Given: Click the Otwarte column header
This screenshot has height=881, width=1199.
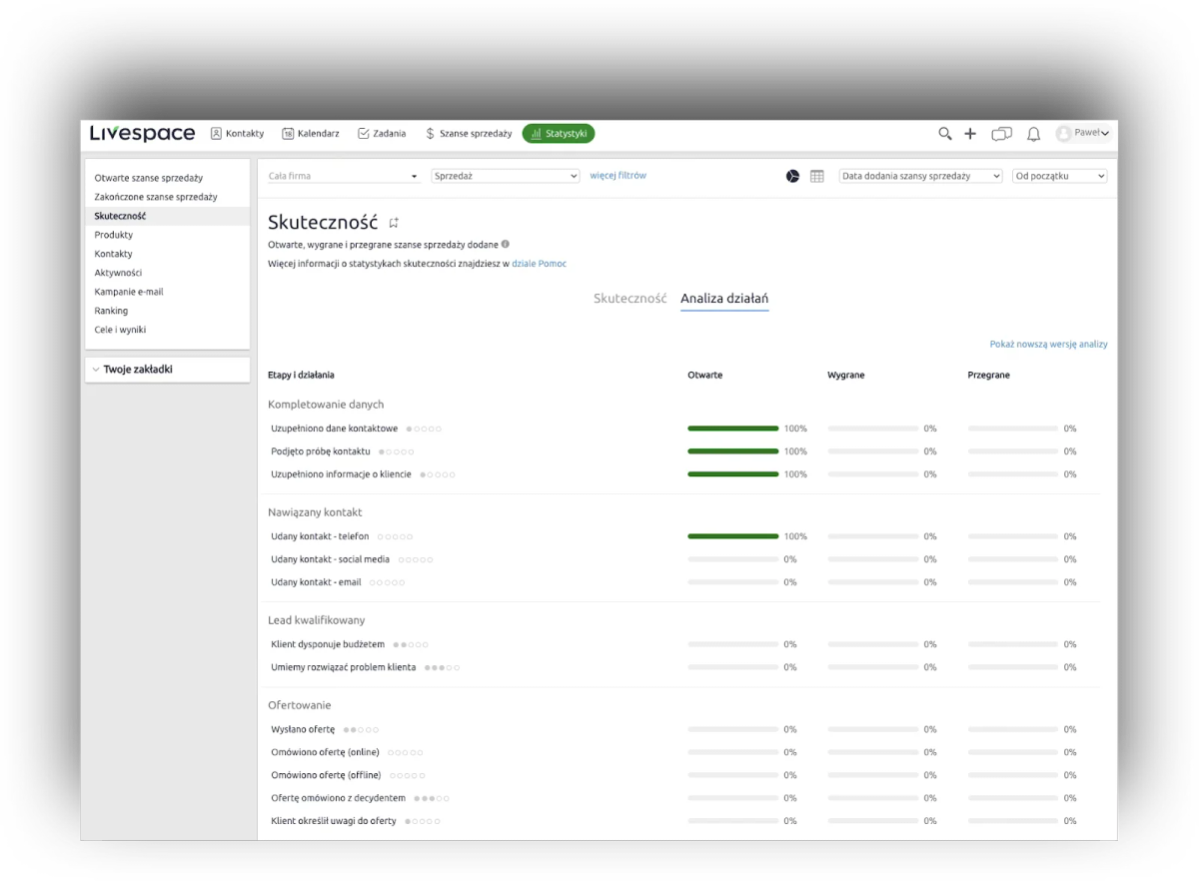Looking at the screenshot, I should click(x=705, y=376).
